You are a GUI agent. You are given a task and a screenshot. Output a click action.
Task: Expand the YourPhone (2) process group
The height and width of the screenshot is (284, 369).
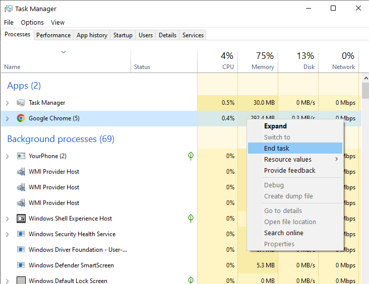(x=7, y=156)
